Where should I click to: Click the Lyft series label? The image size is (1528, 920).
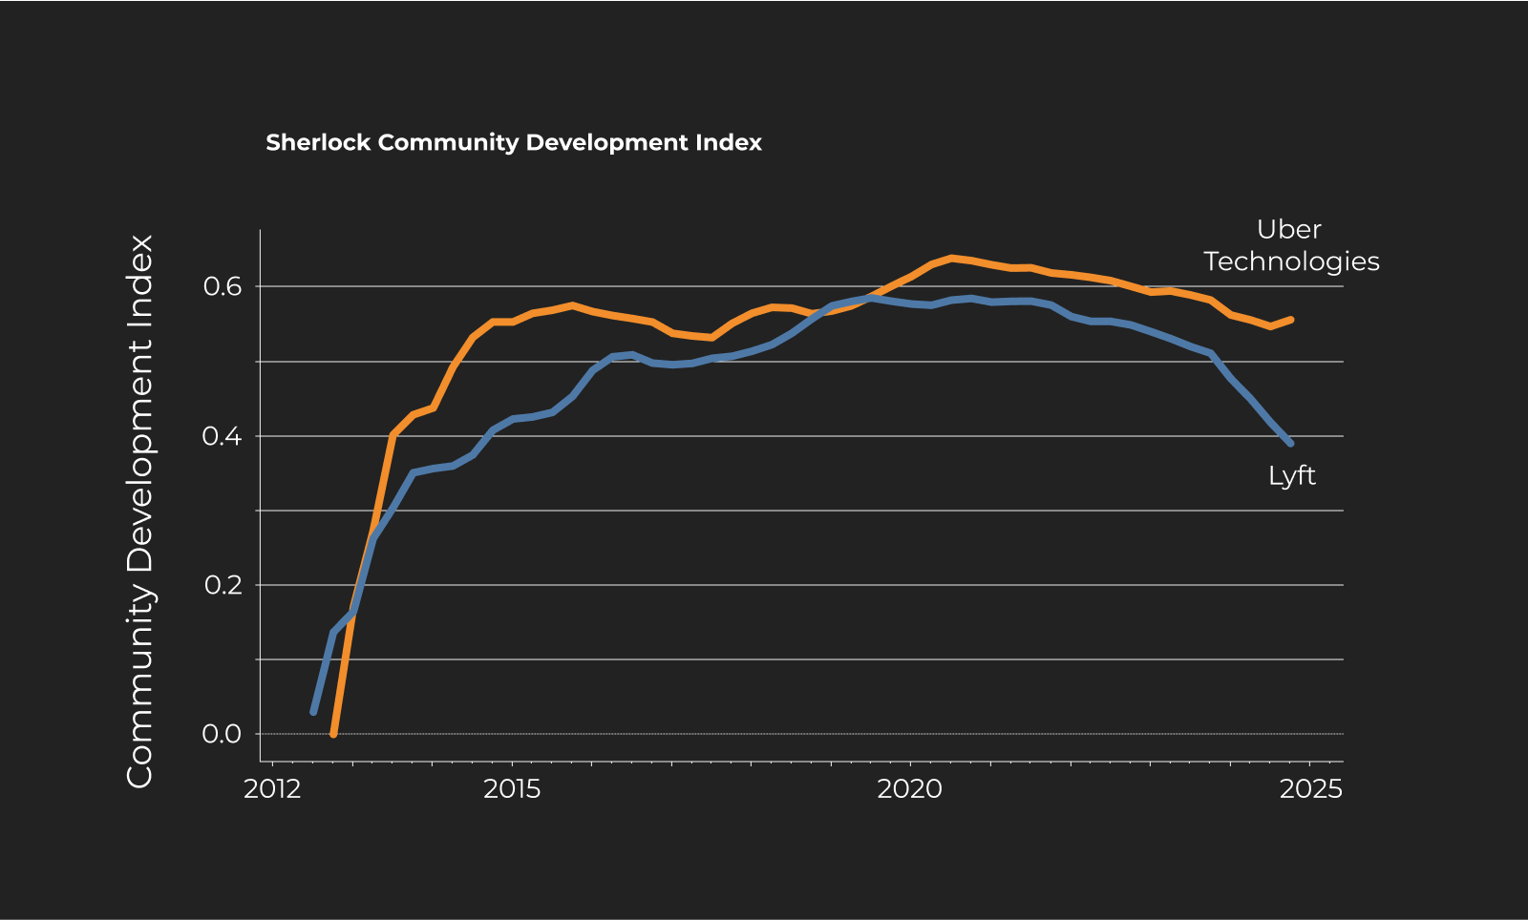click(1291, 475)
